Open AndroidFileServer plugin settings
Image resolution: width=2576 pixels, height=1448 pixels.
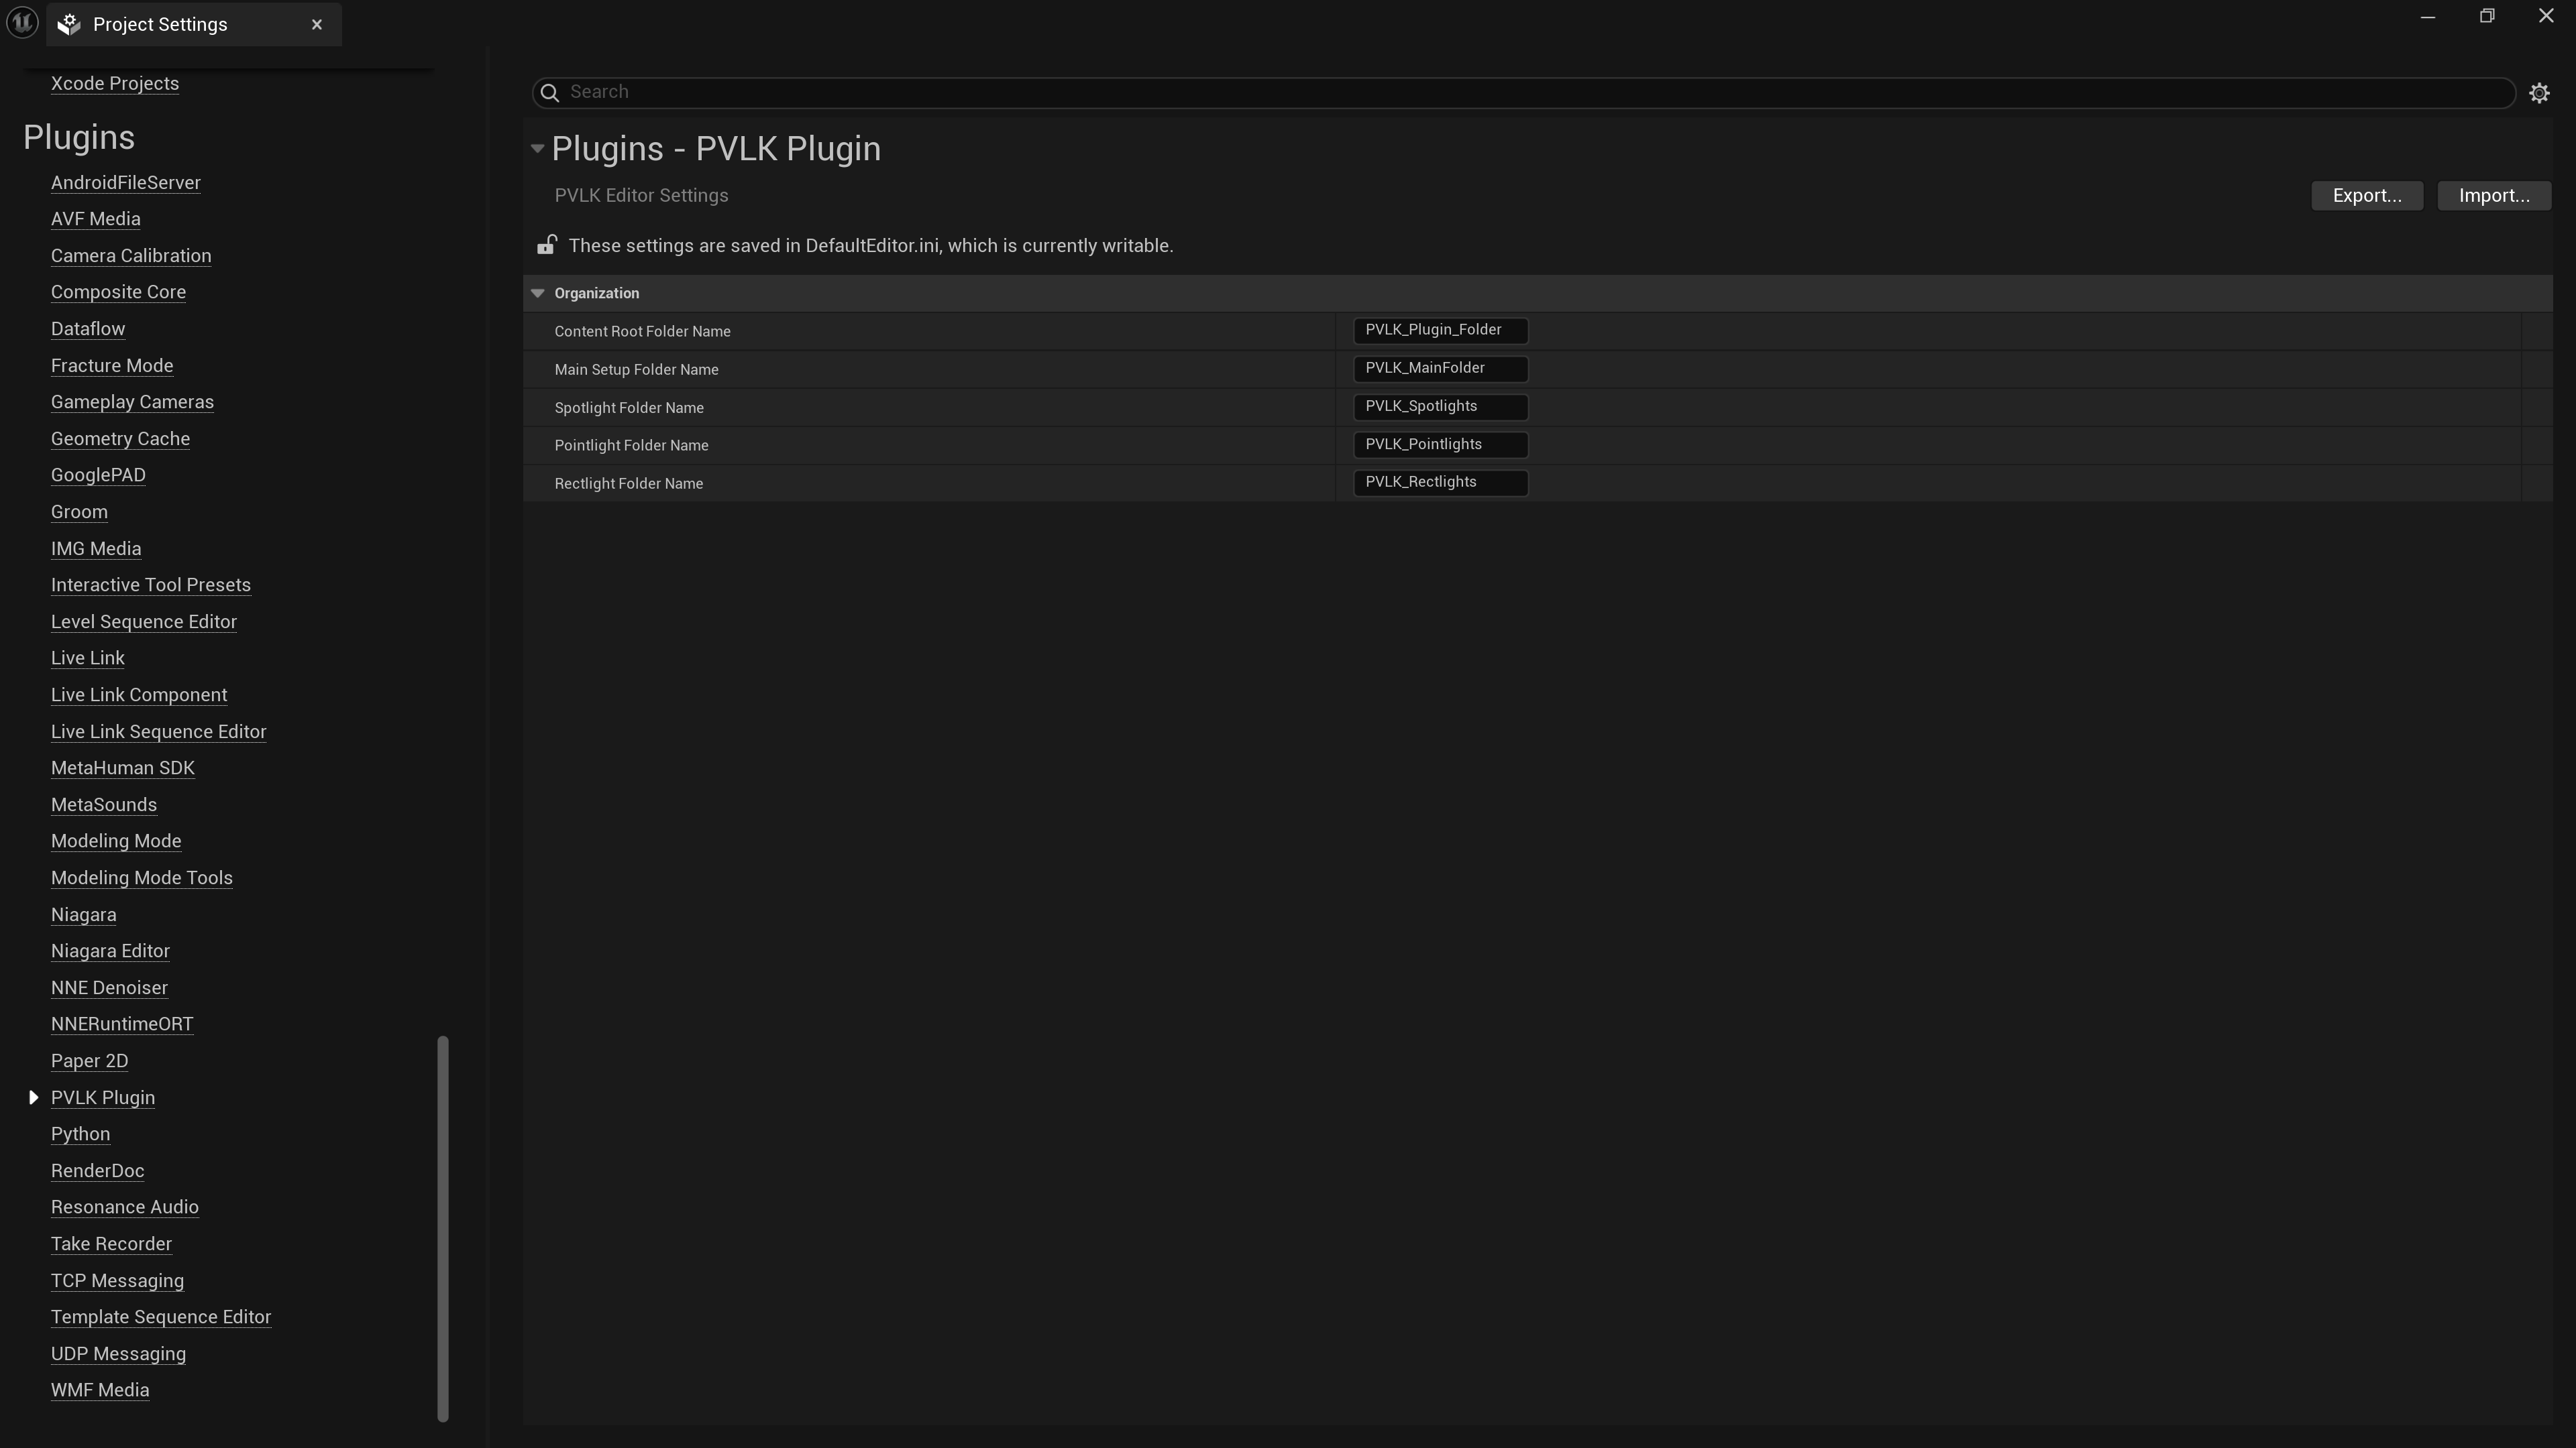click(126, 183)
